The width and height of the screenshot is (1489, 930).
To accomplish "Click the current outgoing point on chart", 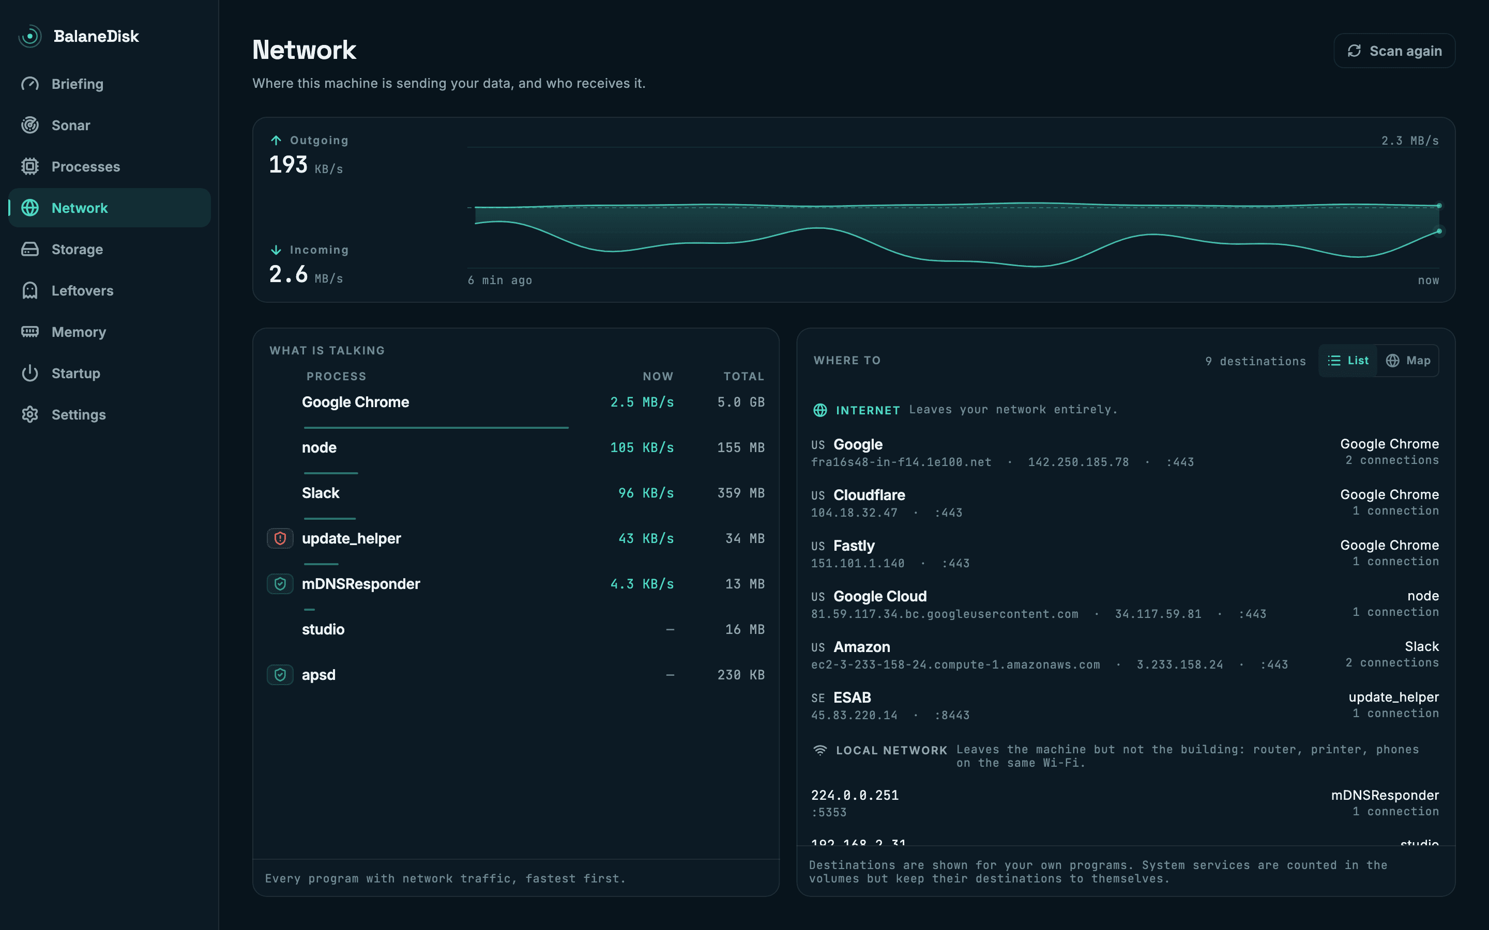I will pos(1439,206).
